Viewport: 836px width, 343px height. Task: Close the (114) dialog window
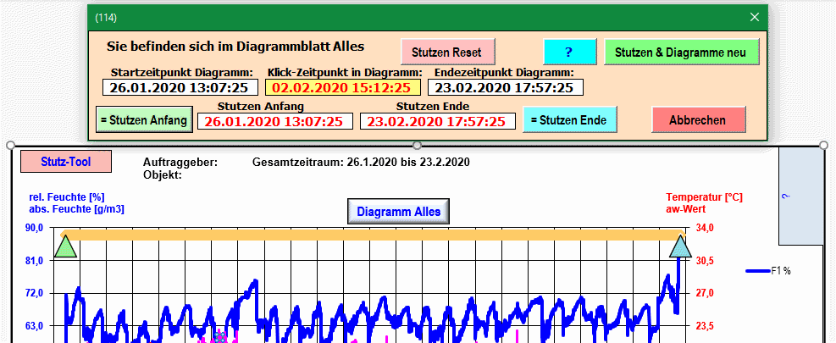click(x=755, y=17)
